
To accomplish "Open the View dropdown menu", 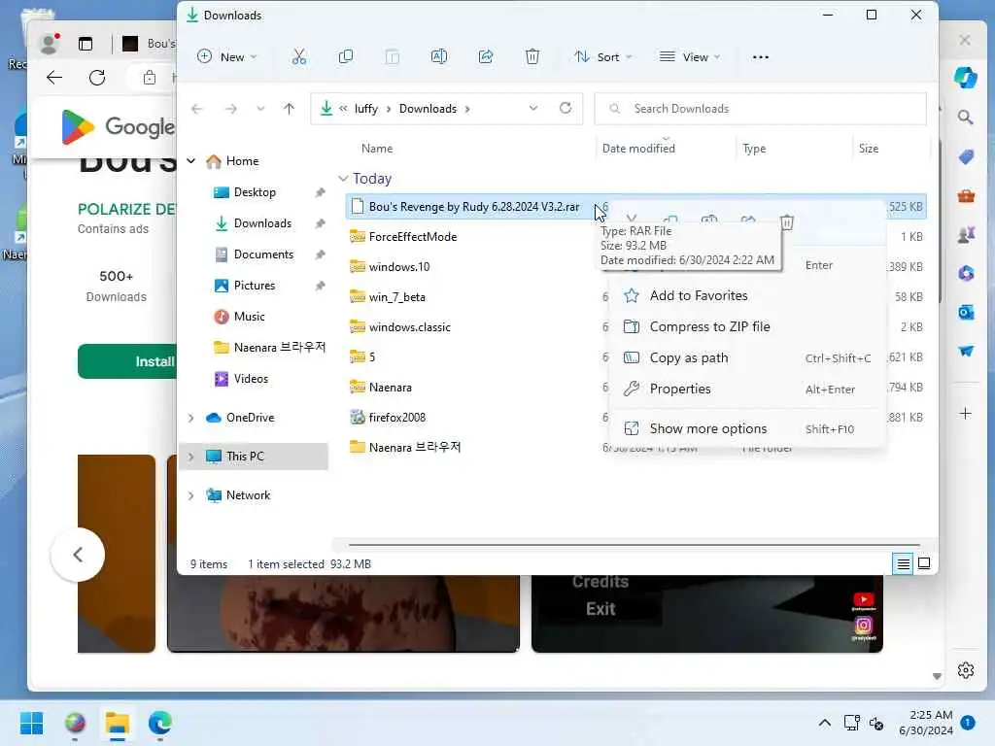I will [690, 57].
